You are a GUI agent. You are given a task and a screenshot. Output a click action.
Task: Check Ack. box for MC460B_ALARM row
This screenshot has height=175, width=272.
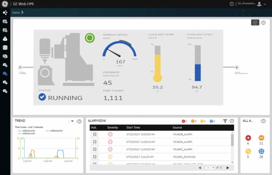(95, 134)
